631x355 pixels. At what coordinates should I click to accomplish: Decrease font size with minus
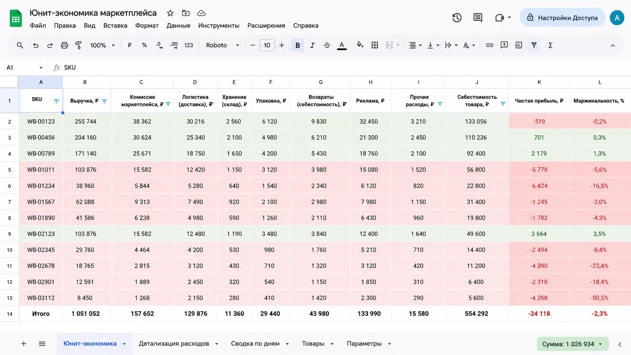[x=252, y=45]
